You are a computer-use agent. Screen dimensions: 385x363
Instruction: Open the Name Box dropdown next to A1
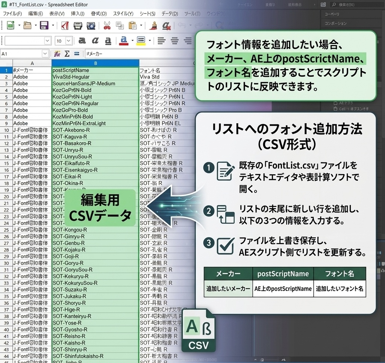pos(45,53)
